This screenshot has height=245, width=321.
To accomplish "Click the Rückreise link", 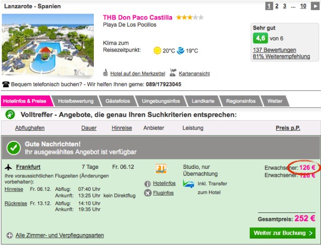I will 16,203.
